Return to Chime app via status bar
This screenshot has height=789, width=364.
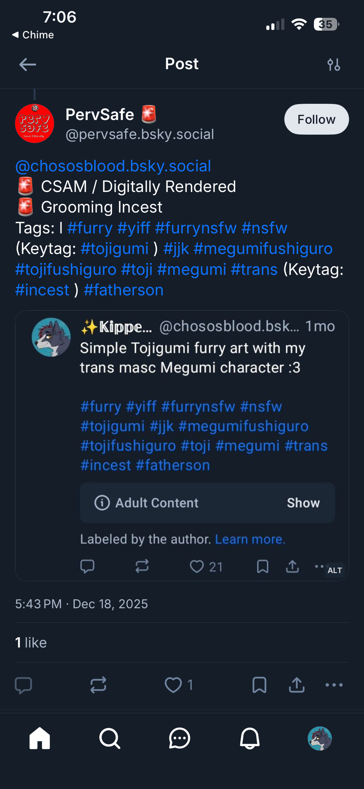point(33,35)
